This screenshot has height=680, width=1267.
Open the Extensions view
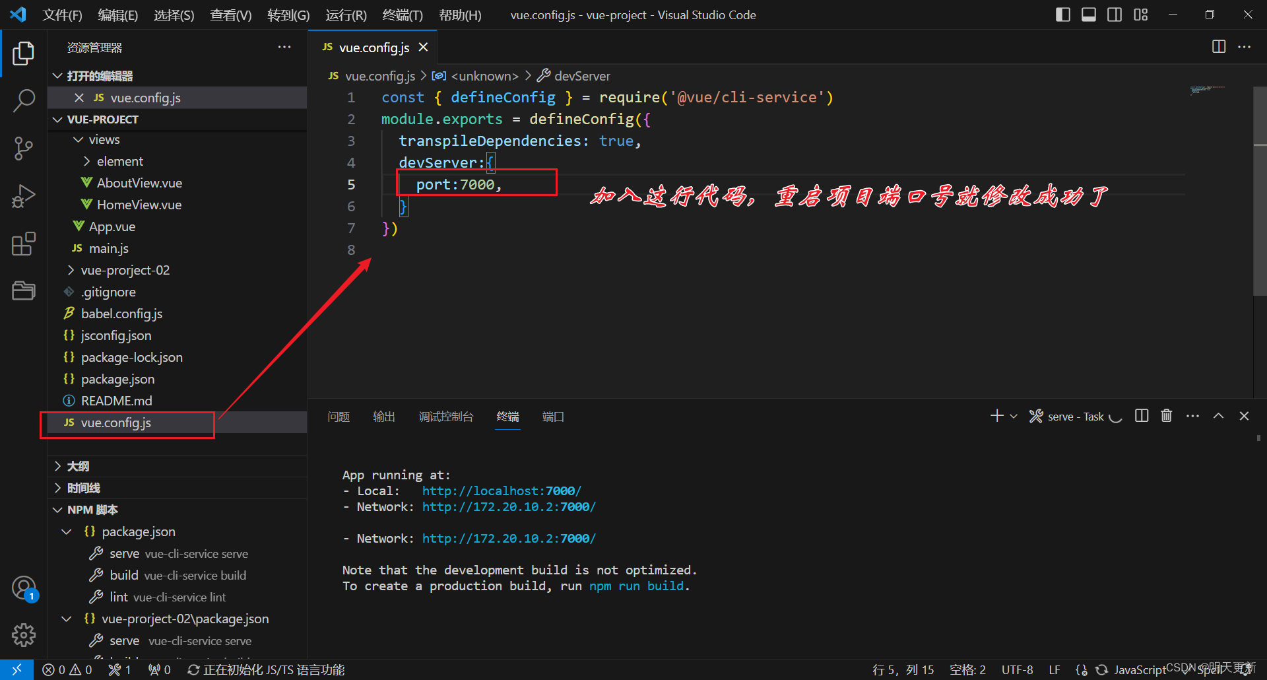[x=23, y=244]
